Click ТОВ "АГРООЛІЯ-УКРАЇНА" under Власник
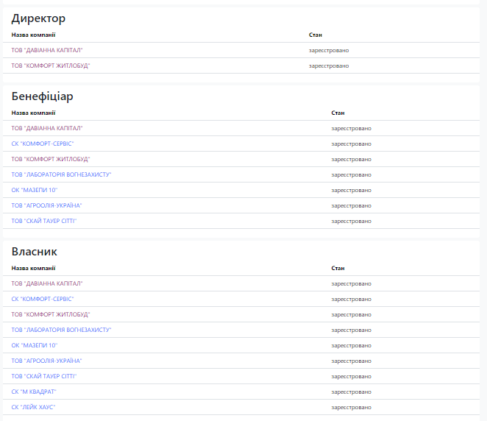The height and width of the screenshot is (421, 487). pos(46,361)
